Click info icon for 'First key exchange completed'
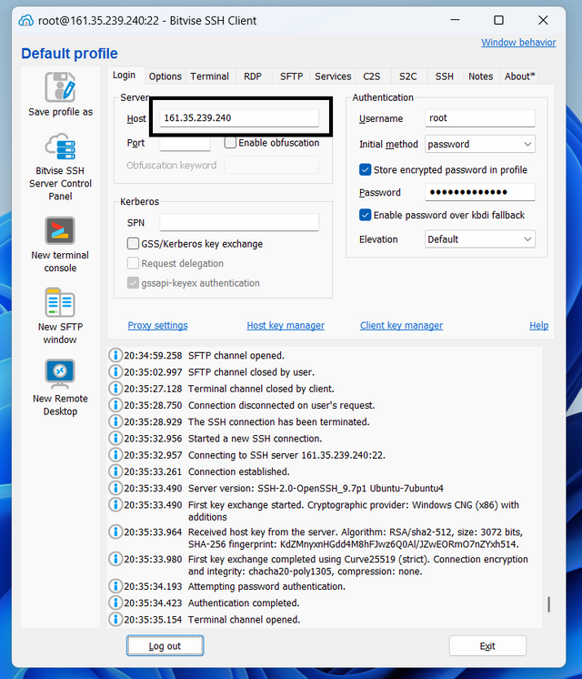The width and height of the screenshot is (582, 679). (x=115, y=559)
